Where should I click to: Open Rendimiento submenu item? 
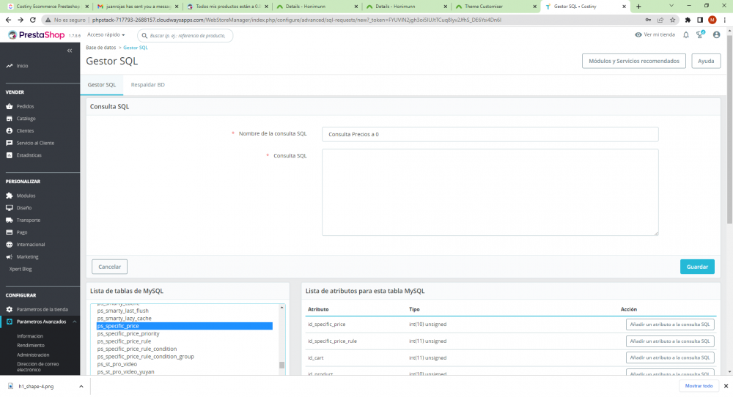(x=30, y=346)
